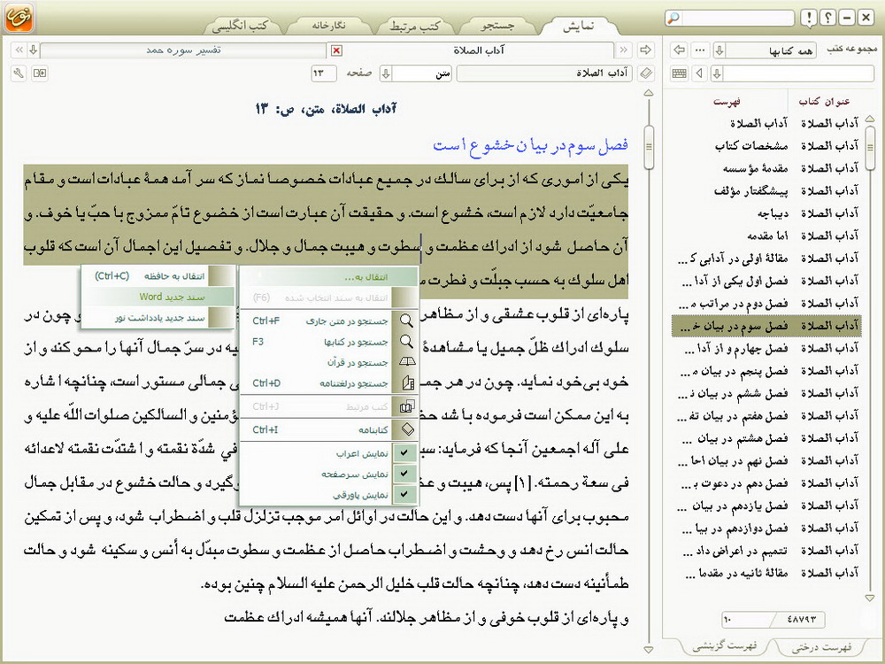Screen dimensions: 885x664
Task: Click the open book icon for جستجو در قرآن
Action: click(x=406, y=362)
